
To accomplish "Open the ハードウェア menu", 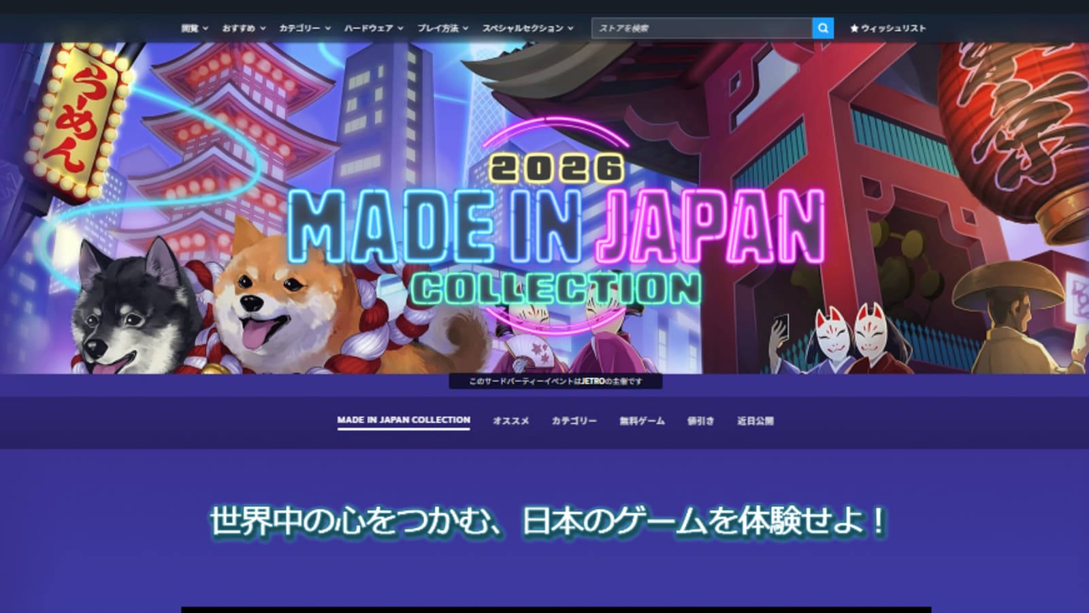I will point(373,29).
